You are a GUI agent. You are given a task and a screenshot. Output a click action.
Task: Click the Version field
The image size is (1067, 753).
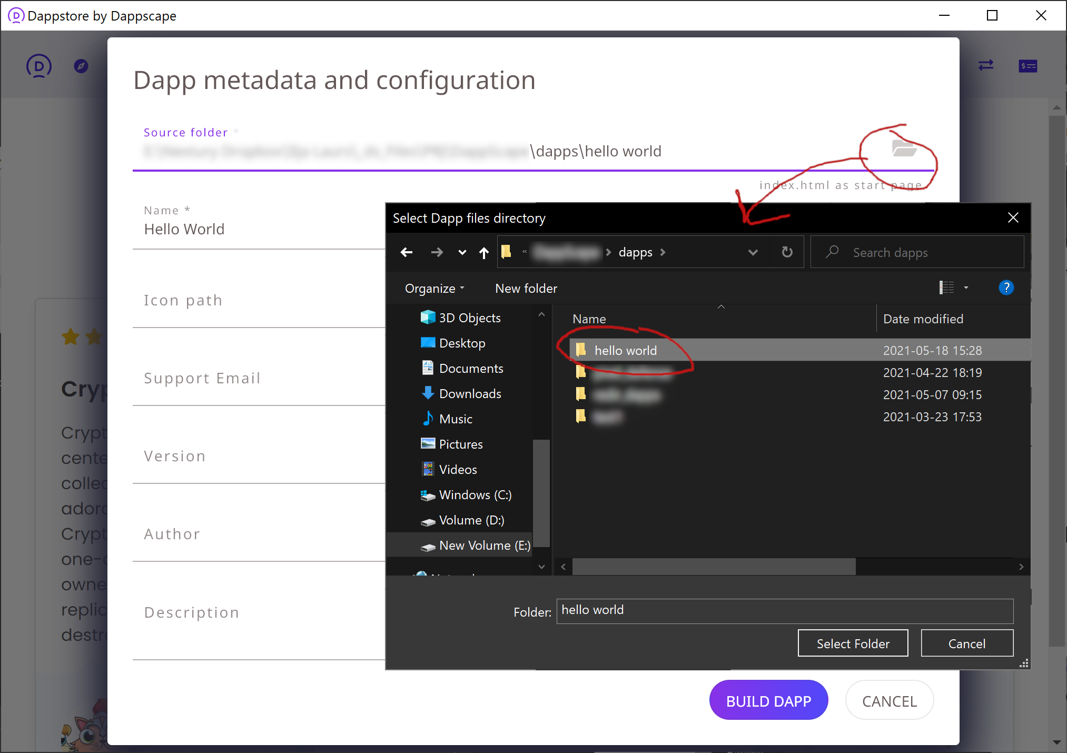coord(259,457)
